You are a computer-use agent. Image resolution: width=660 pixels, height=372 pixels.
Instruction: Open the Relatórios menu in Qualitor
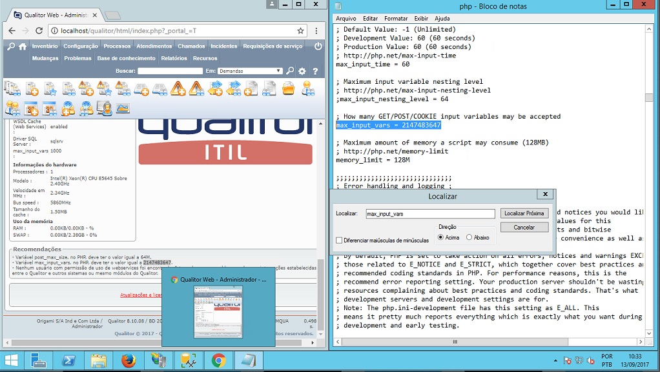coord(174,59)
